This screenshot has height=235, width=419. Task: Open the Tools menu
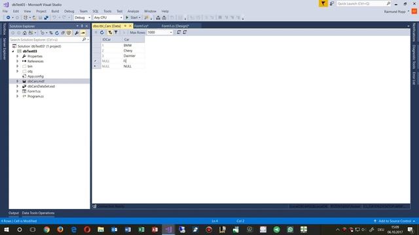(107, 11)
